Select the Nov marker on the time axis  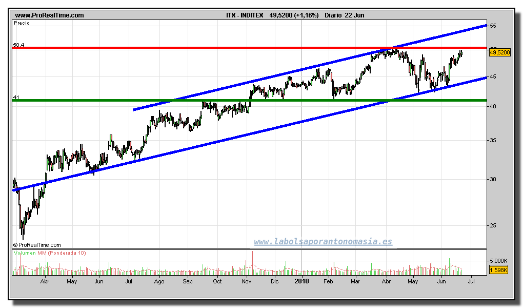coord(246,282)
